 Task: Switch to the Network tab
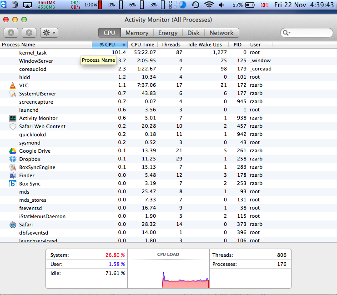[221, 33]
